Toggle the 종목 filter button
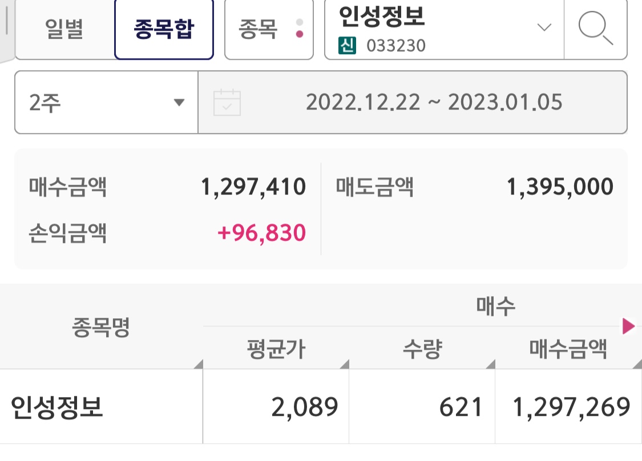Screen dimensions: 642x461 tap(269, 30)
